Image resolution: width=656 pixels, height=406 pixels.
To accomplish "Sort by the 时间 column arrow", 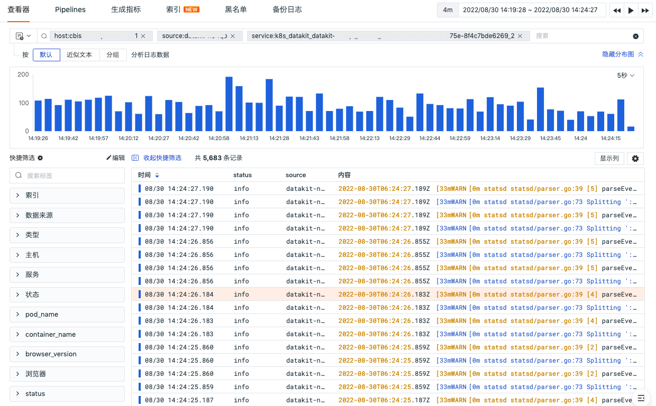I will click(x=157, y=175).
